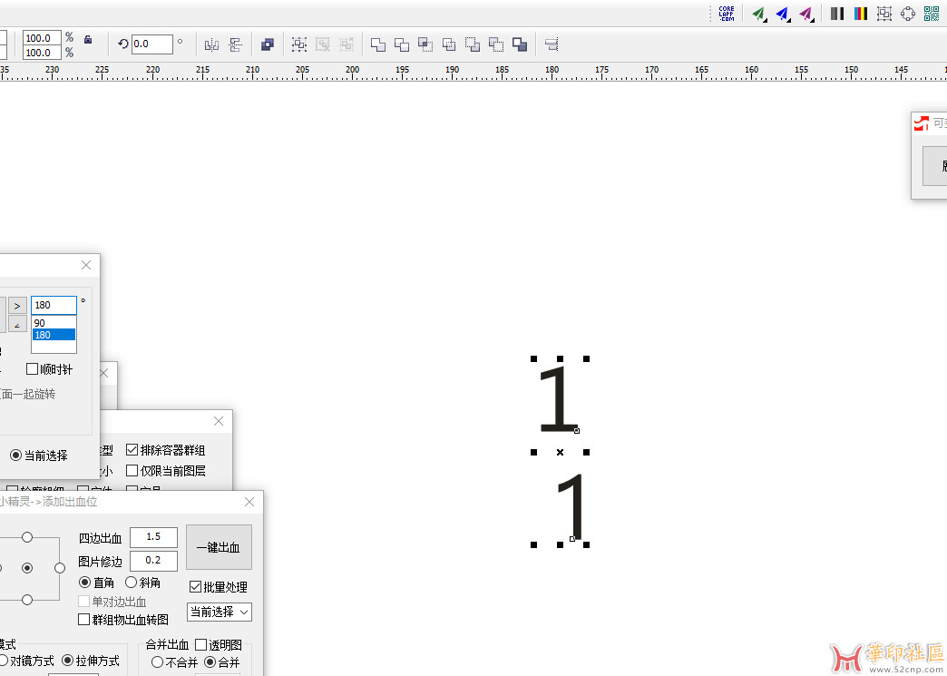Check 仅限当前图层 checkbox
The height and width of the screenshot is (676, 947).
click(x=132, y=471)
